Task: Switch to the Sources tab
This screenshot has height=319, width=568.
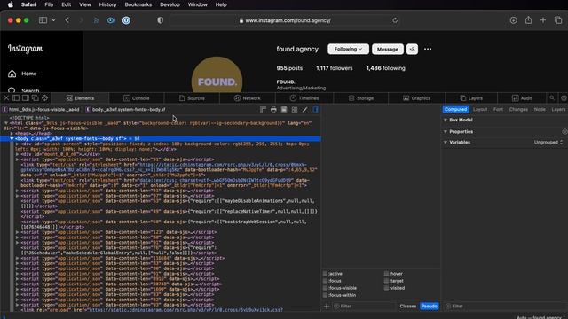Action: point(192,98)
